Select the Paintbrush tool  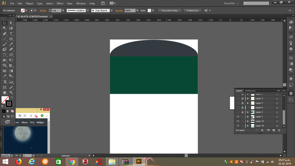click(5, 44)
